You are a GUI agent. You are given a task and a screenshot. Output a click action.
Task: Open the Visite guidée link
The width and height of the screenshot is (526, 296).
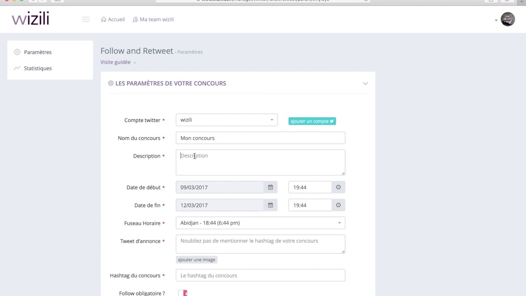click(115, 62)
